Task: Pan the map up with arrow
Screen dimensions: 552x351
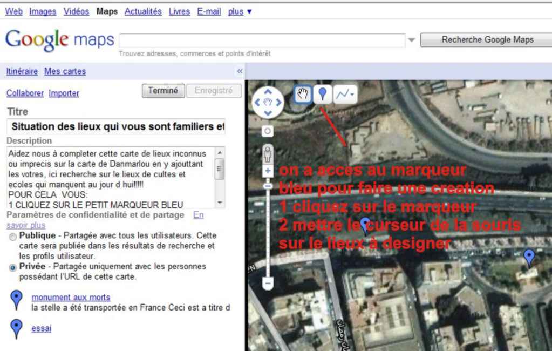Action: click(x=268, y=92)
